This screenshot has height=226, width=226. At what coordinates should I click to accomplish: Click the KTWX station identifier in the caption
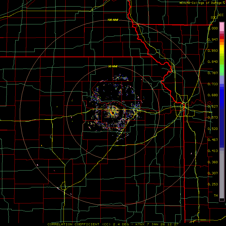[140, 224]
